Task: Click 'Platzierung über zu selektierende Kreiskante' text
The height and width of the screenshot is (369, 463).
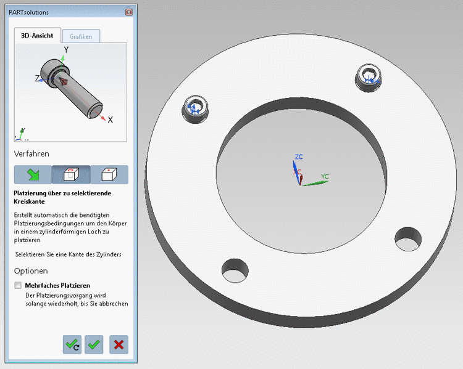Action: pos(62,198)
